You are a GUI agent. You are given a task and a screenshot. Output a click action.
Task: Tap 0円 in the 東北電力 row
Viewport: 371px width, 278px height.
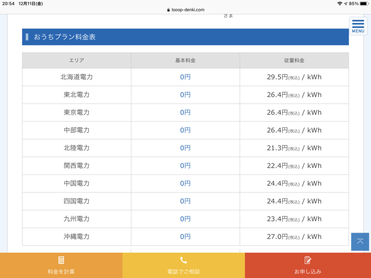coord(185,95)
